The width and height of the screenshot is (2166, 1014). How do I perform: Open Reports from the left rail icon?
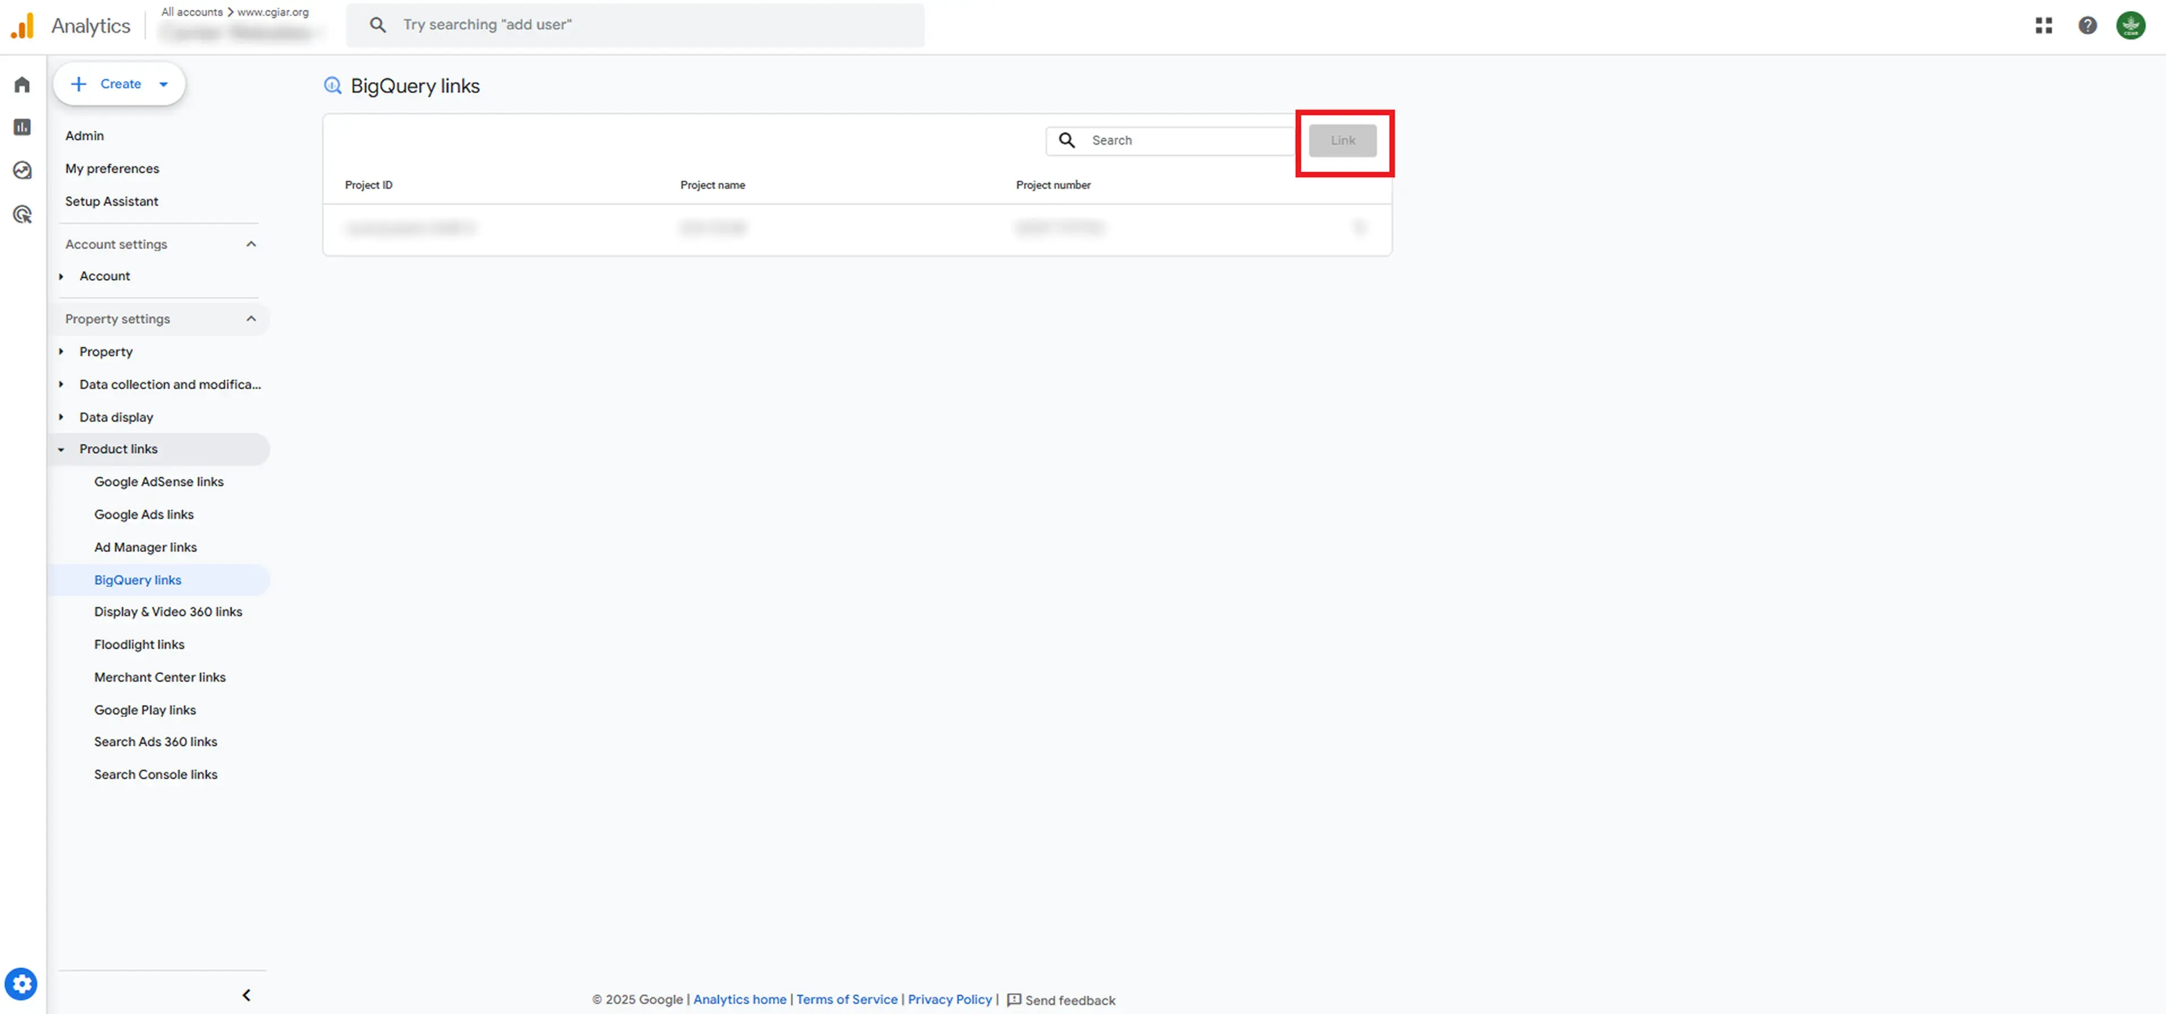point(23,127)
